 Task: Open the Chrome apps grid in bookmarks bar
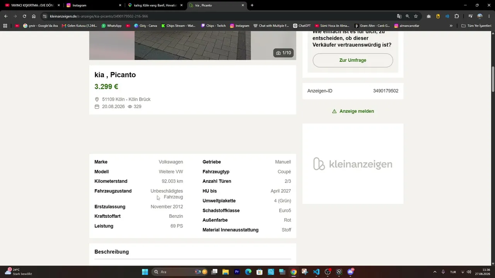tap(5, 26)
